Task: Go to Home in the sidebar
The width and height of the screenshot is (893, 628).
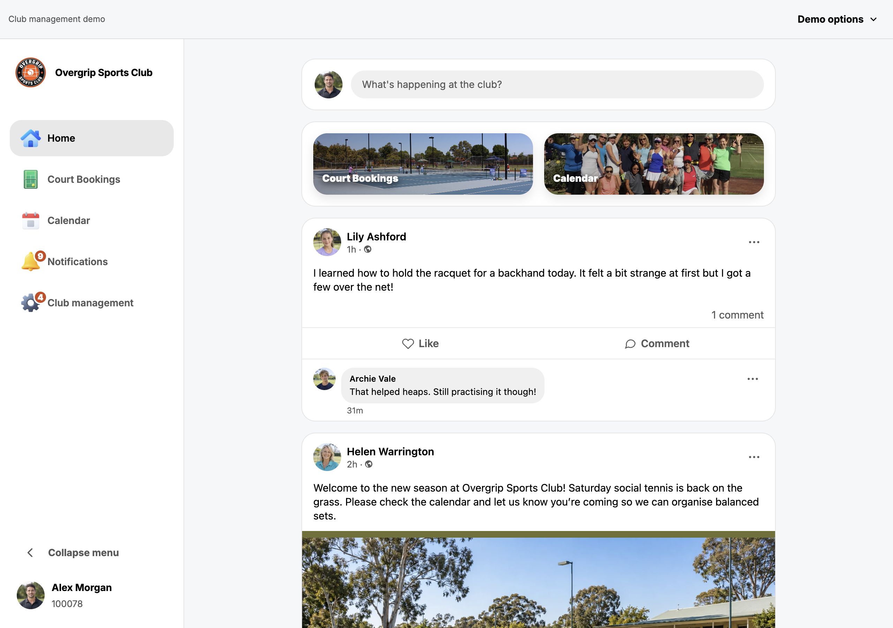Action: coord(91,138)
